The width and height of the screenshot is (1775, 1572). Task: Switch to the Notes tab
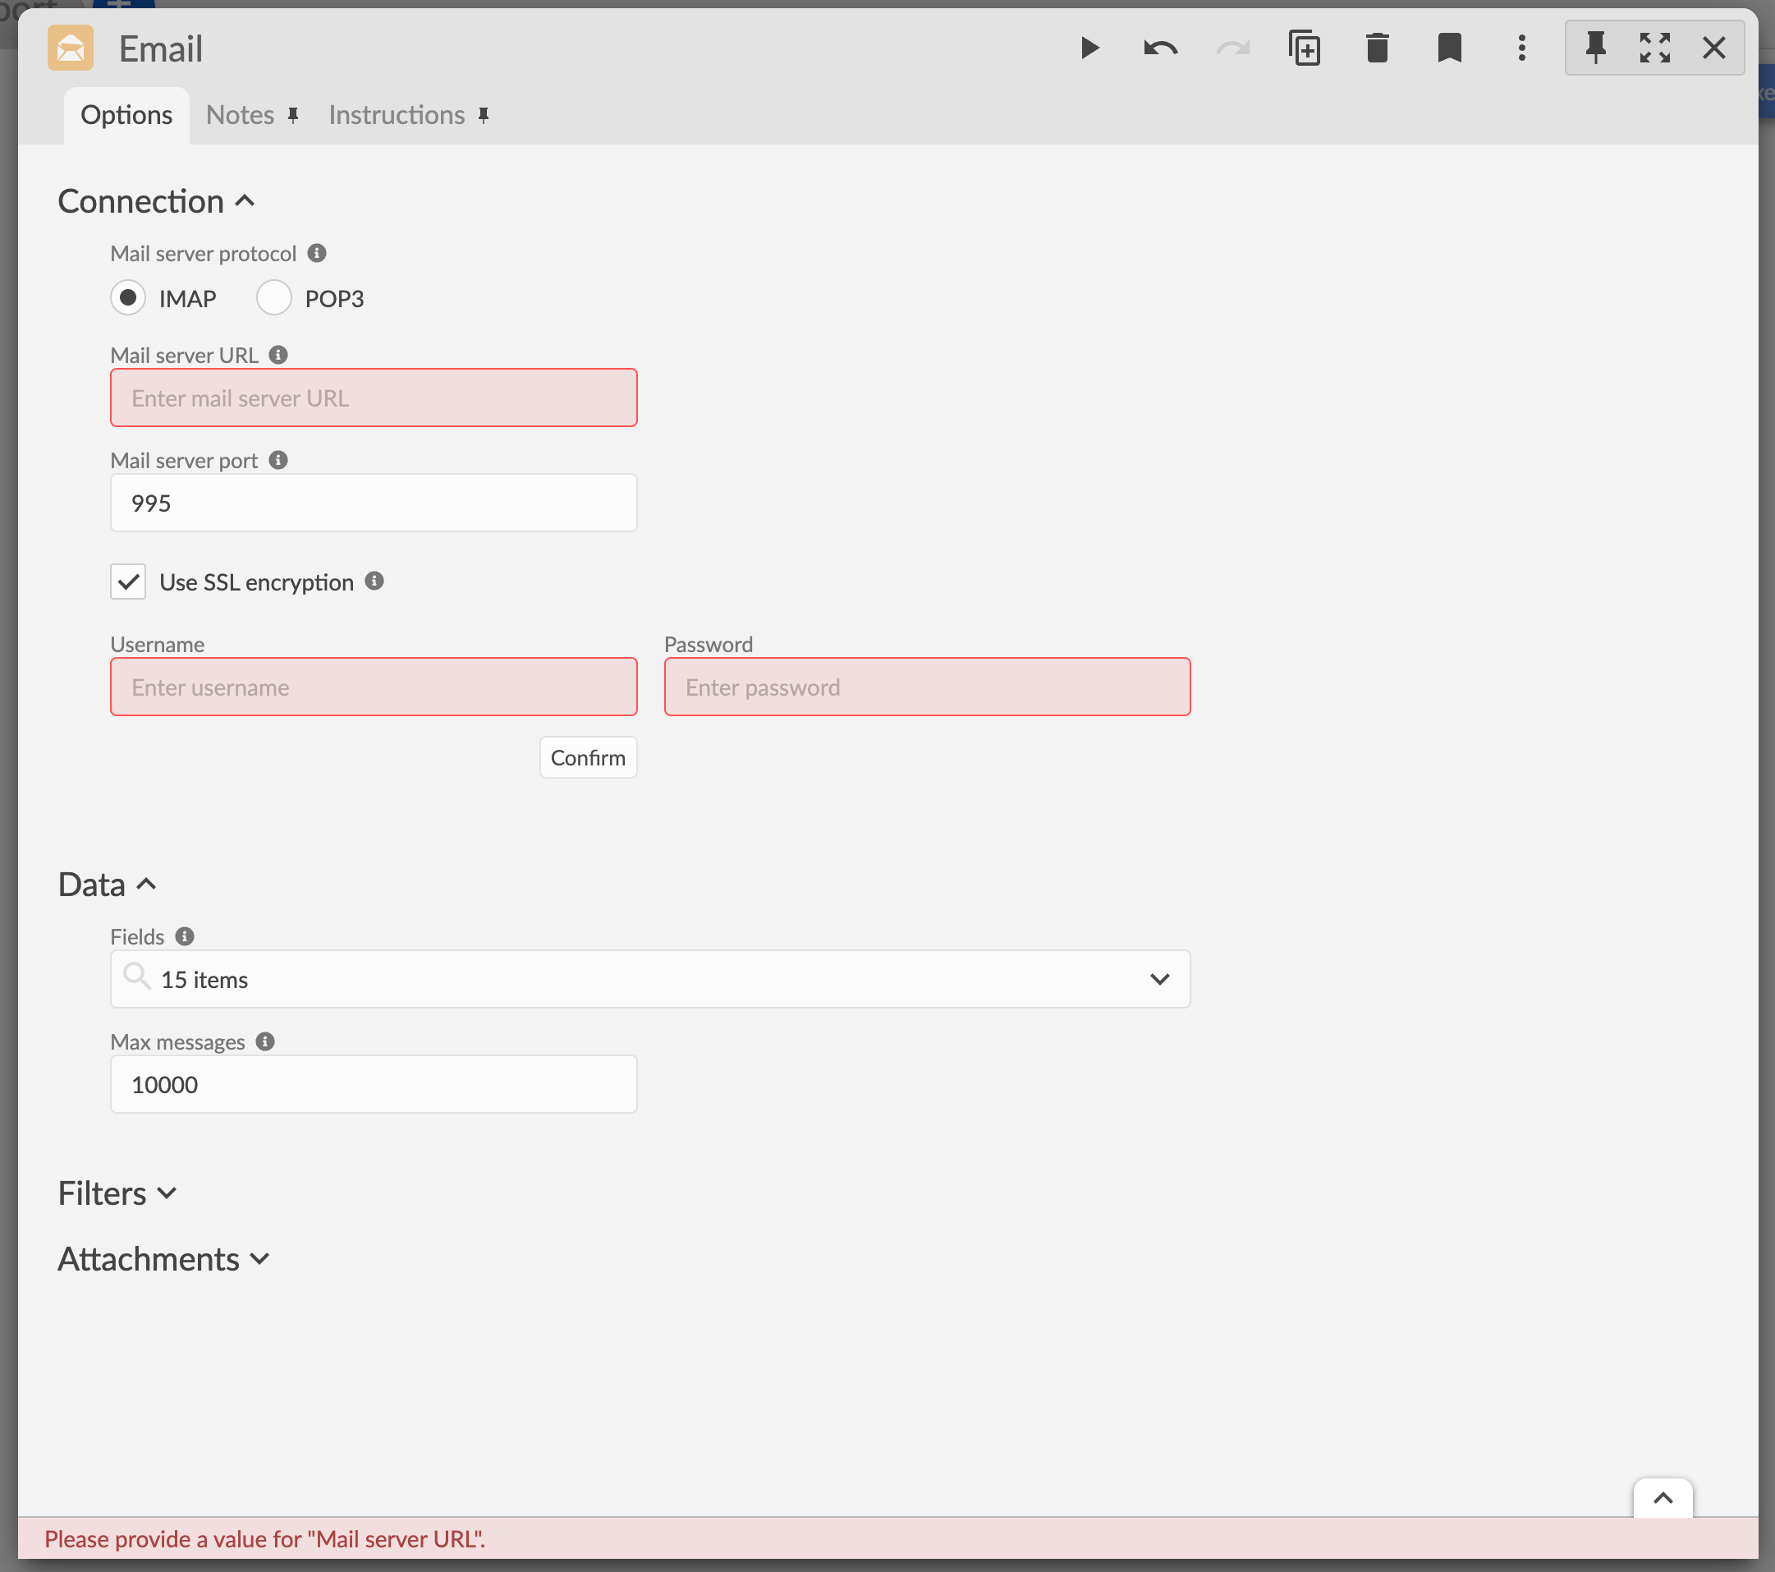tap(241, 116)
